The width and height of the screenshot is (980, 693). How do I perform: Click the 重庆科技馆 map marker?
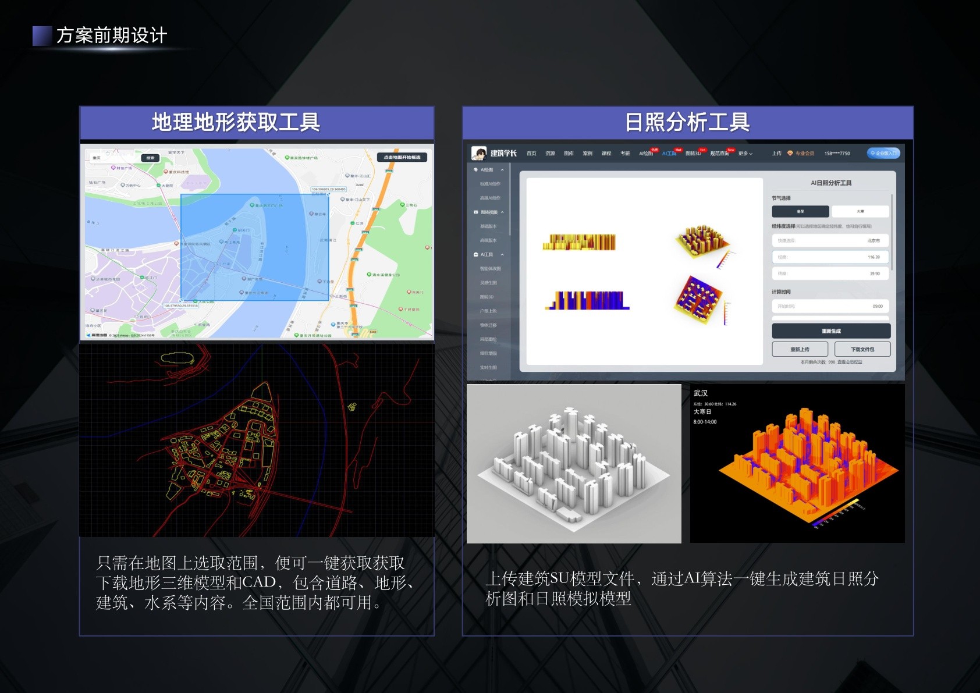click(x=165, y=172)
